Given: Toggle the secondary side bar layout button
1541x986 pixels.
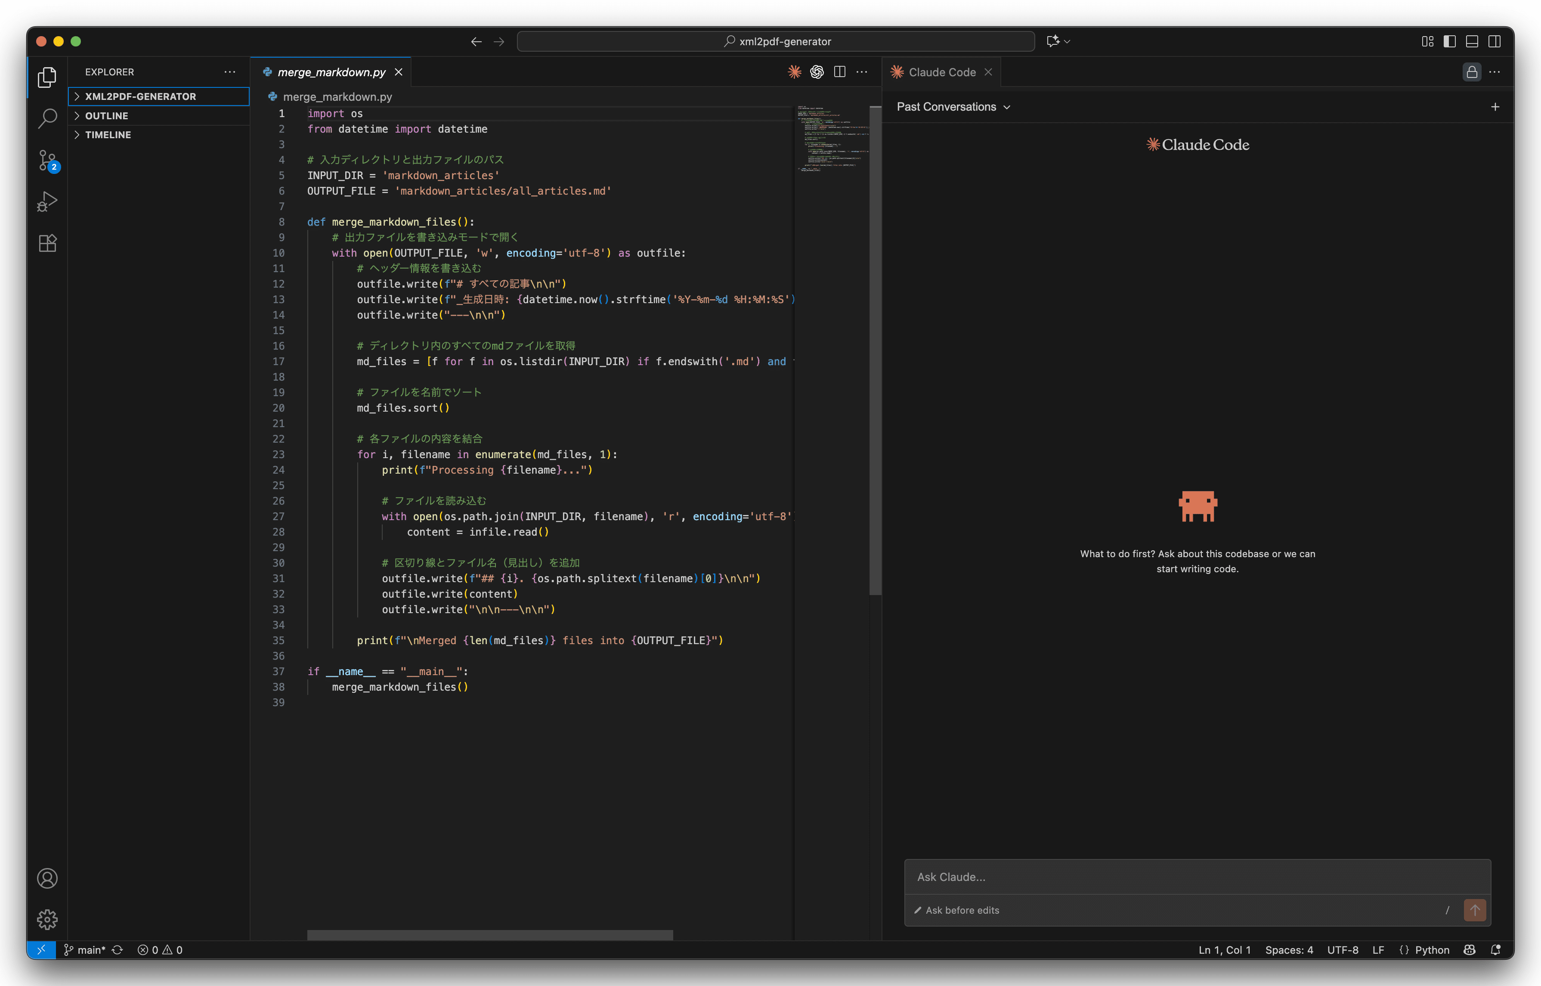Looking at the screenshot, I should click(1494, 42).
